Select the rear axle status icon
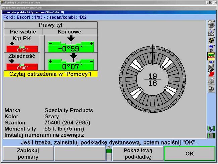 click(212, 136)
